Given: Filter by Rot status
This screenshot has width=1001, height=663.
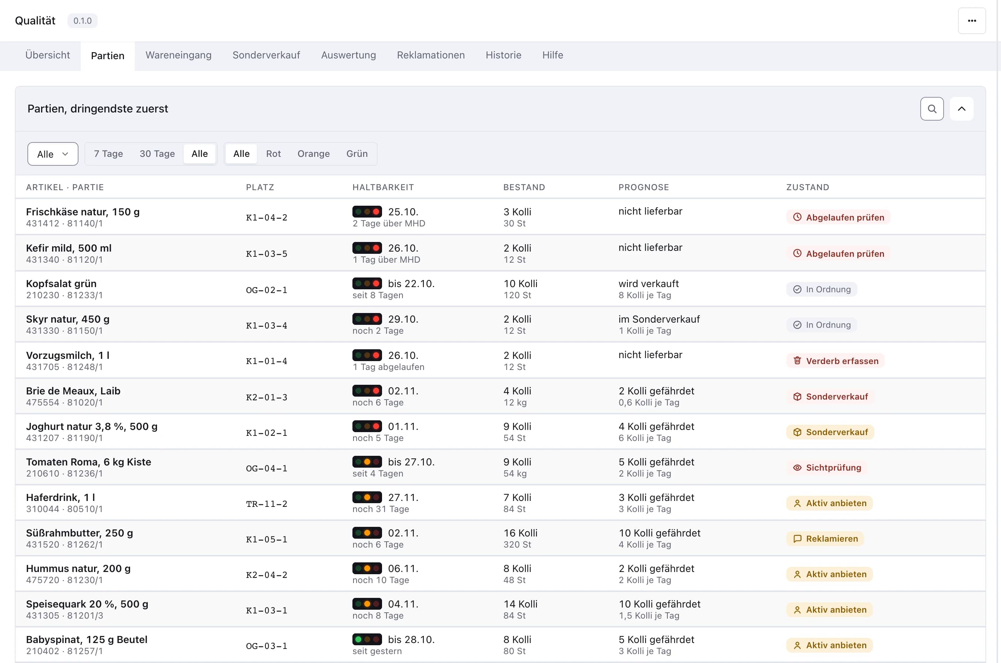Looking at the screenshot, I should coord(273,154).
